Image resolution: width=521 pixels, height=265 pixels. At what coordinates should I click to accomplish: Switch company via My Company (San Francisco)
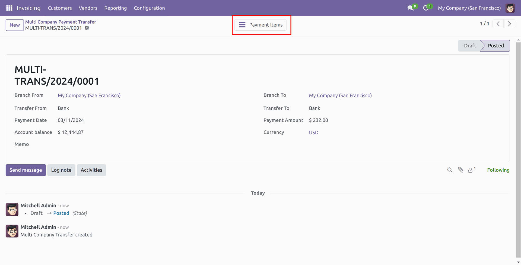(469, 8)
